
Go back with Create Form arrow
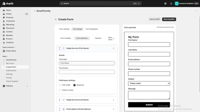tap(56, 19)
